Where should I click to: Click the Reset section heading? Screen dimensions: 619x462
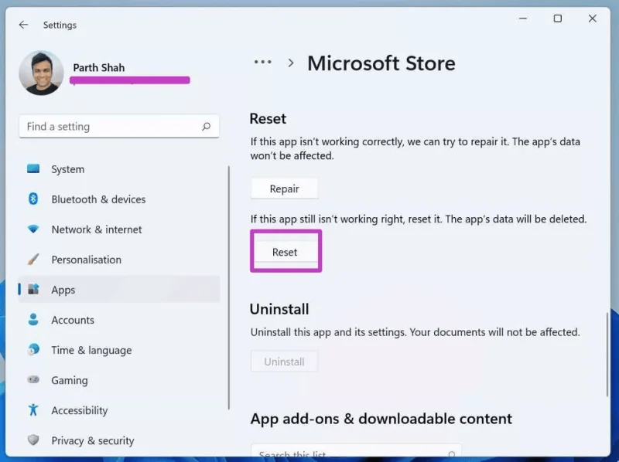[x=268, y=119]
